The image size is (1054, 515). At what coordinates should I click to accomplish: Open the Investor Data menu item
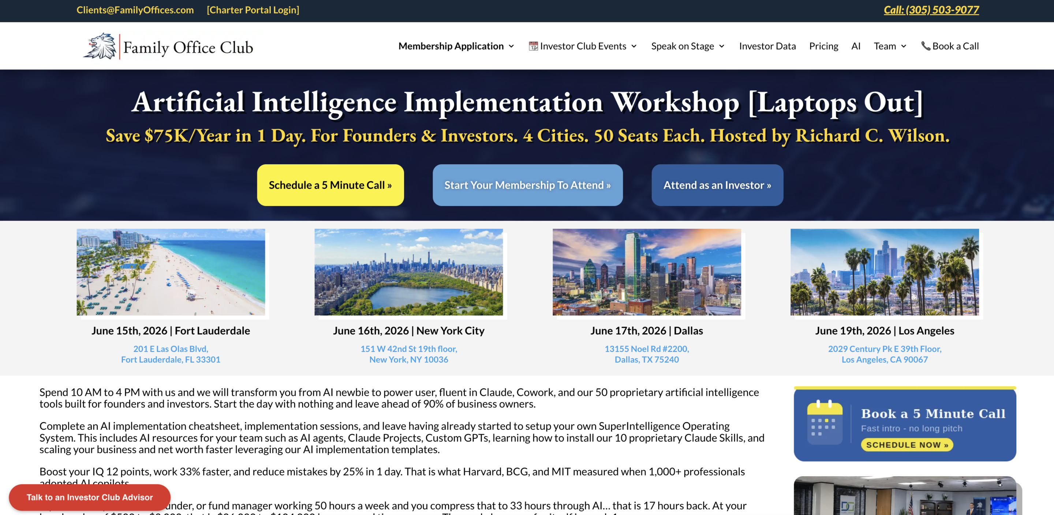[x=767, y=46]
